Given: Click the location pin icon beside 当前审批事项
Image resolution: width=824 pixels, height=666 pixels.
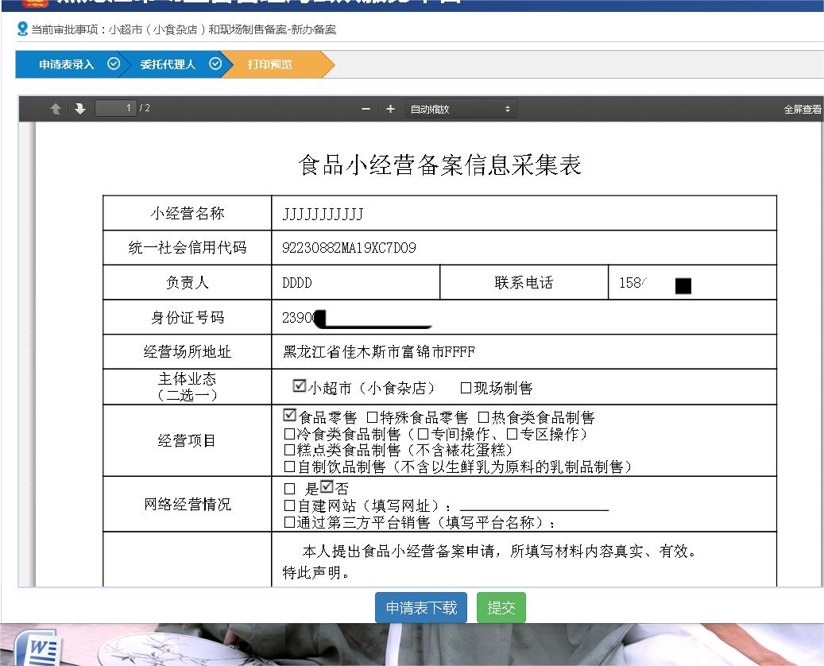Looking at the screenshot, I should click(22, 29).
